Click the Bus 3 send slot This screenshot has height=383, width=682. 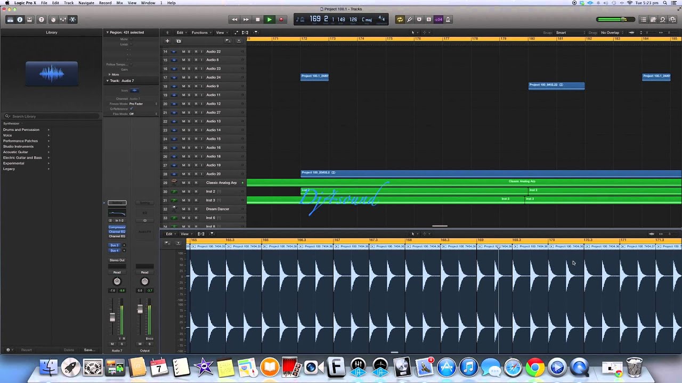click(x=115, y=245)
